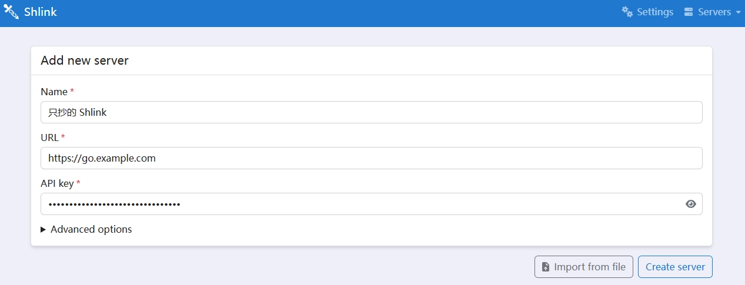Select the masked API key field
This screenshot has height=285, width=745.
pyautogui.click(x=359, y=204)
